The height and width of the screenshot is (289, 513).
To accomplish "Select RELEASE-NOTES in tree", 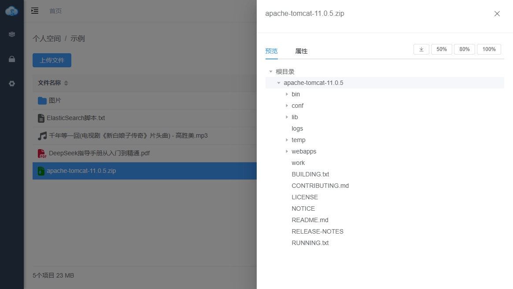I will tap(317, 231).
